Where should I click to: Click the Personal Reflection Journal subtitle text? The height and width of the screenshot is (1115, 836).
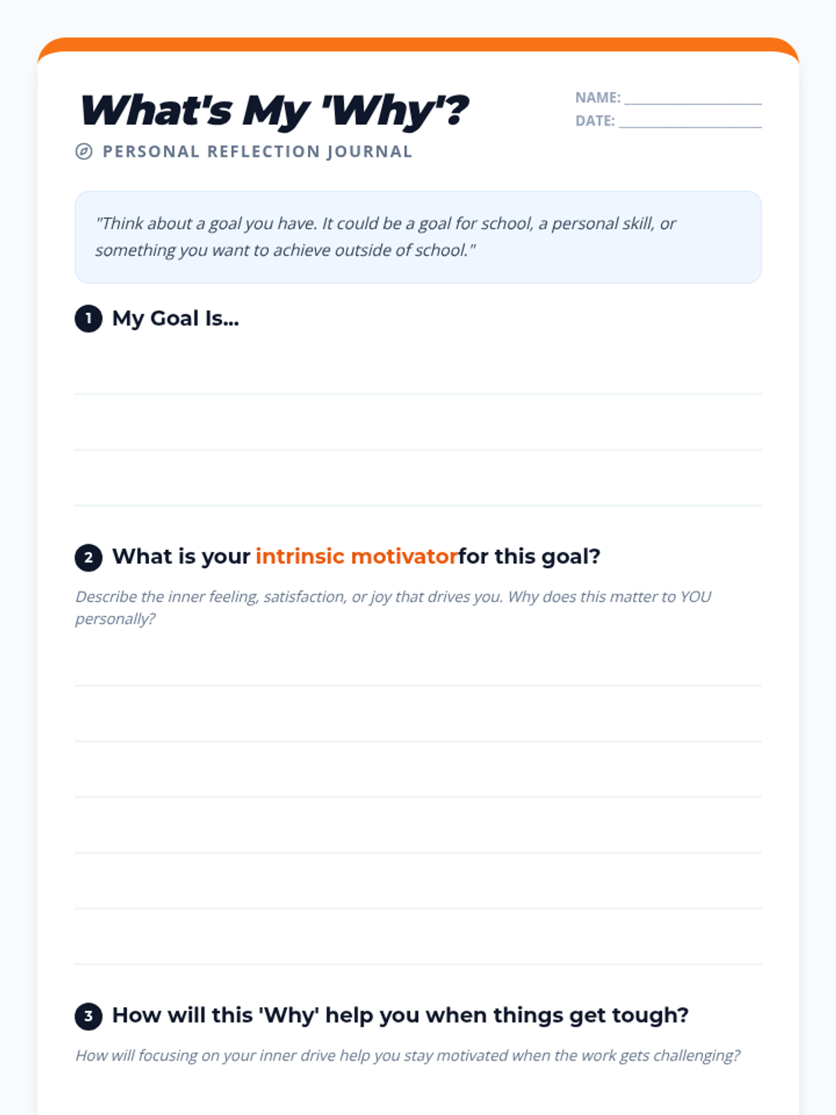[x=257, y=151]
